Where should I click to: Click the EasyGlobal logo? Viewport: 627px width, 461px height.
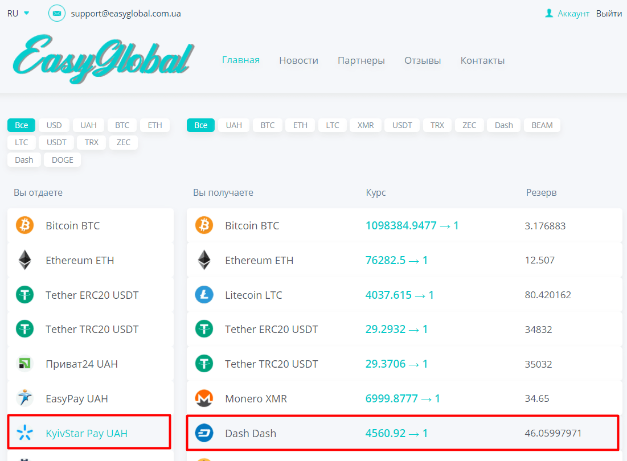(103, 59)
